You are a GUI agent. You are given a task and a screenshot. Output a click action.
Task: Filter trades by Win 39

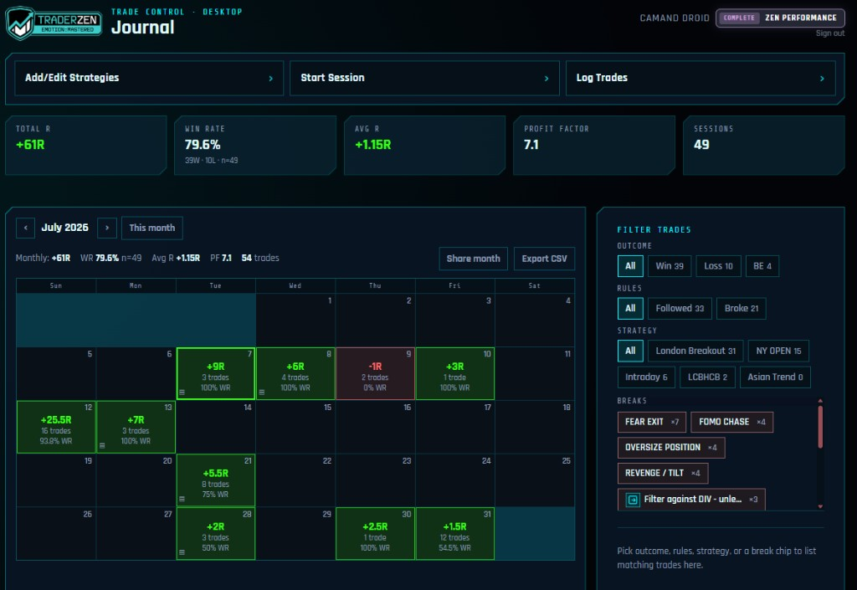pos(670,266)
